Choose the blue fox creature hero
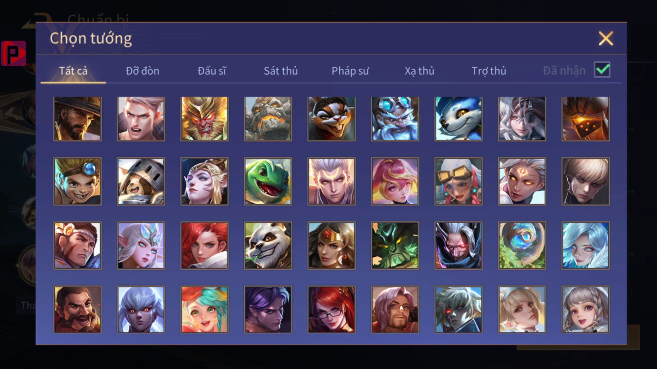 pos(459,118)
